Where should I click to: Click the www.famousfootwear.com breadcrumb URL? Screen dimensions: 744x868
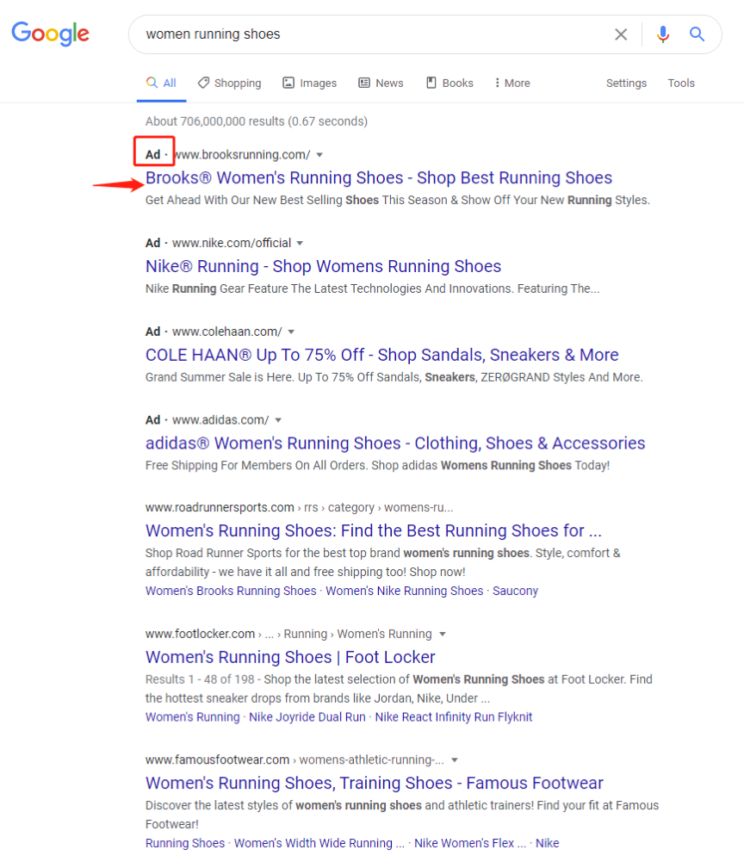tap(217, 760)
